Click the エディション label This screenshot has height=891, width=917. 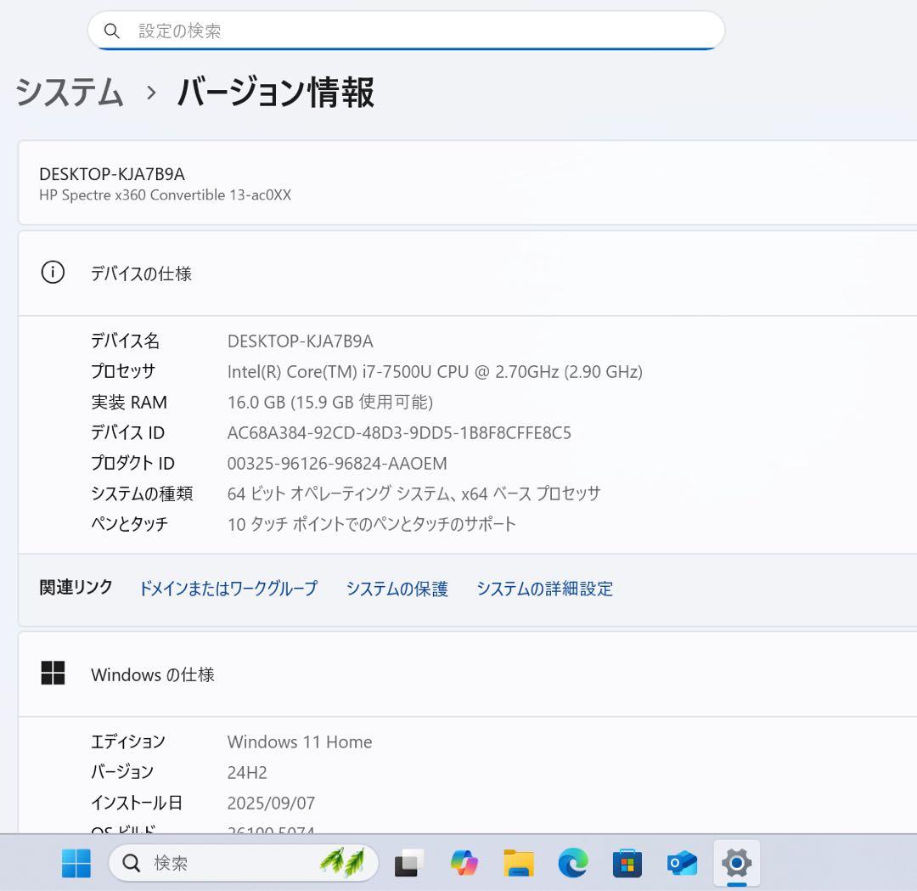[128, 742]
